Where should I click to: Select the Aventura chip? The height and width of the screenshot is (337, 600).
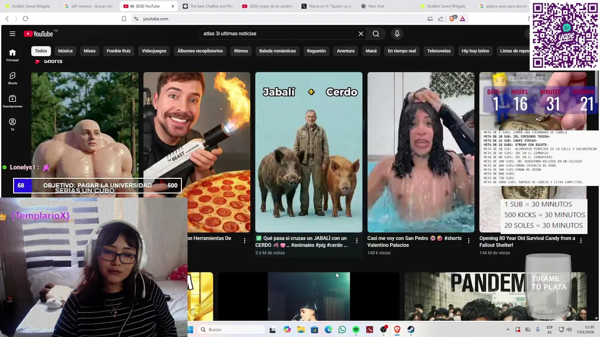pos(345,51)
